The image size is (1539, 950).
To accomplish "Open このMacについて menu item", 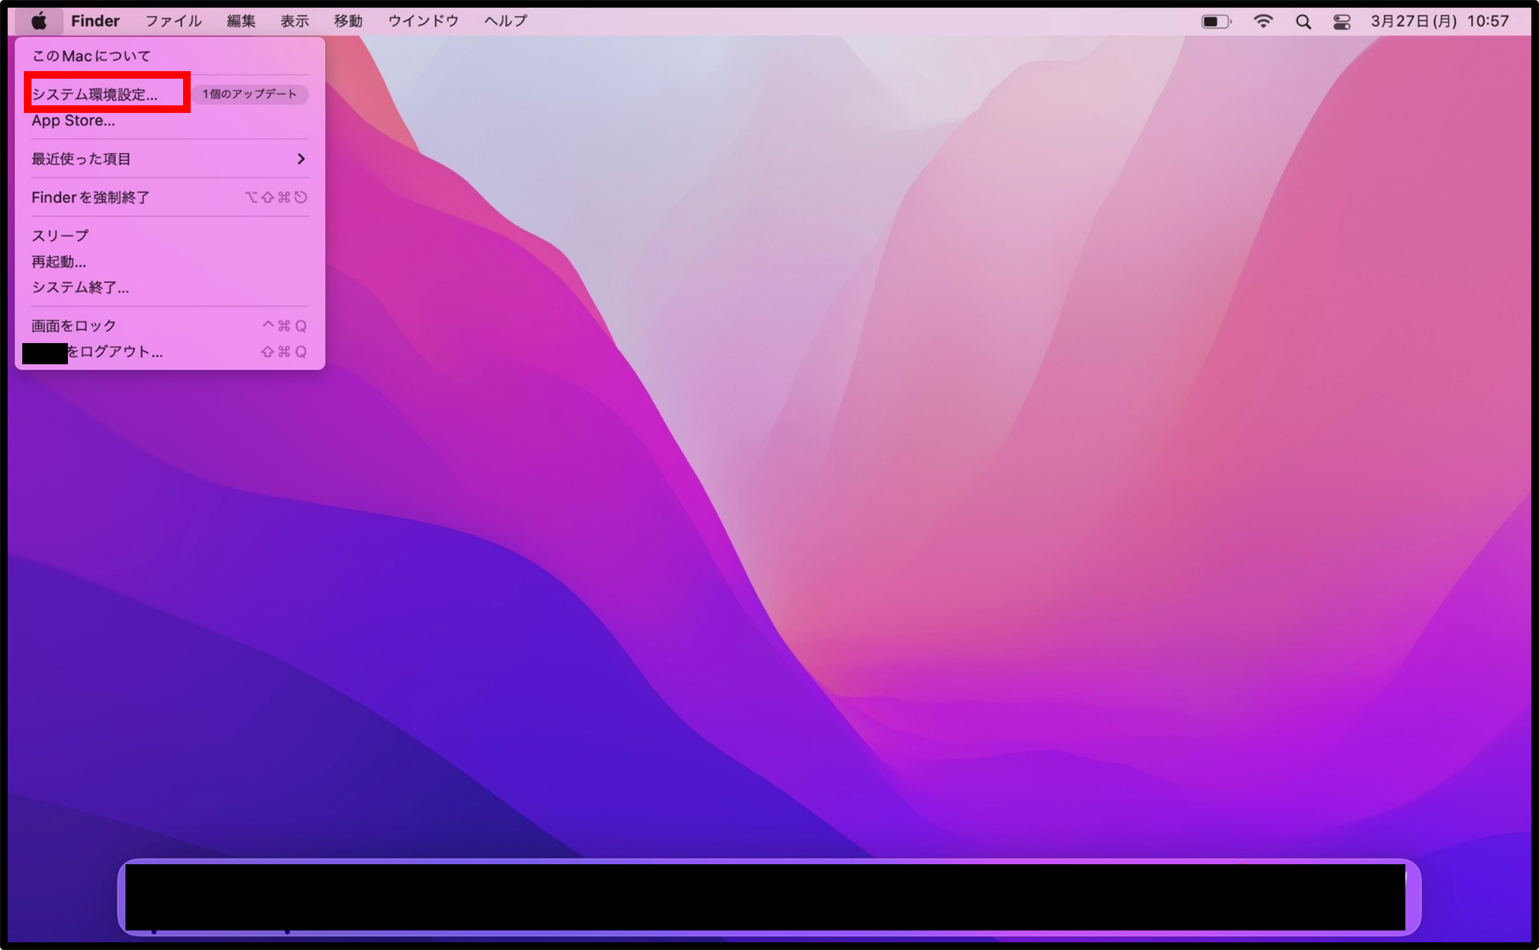I will point(92,56).
